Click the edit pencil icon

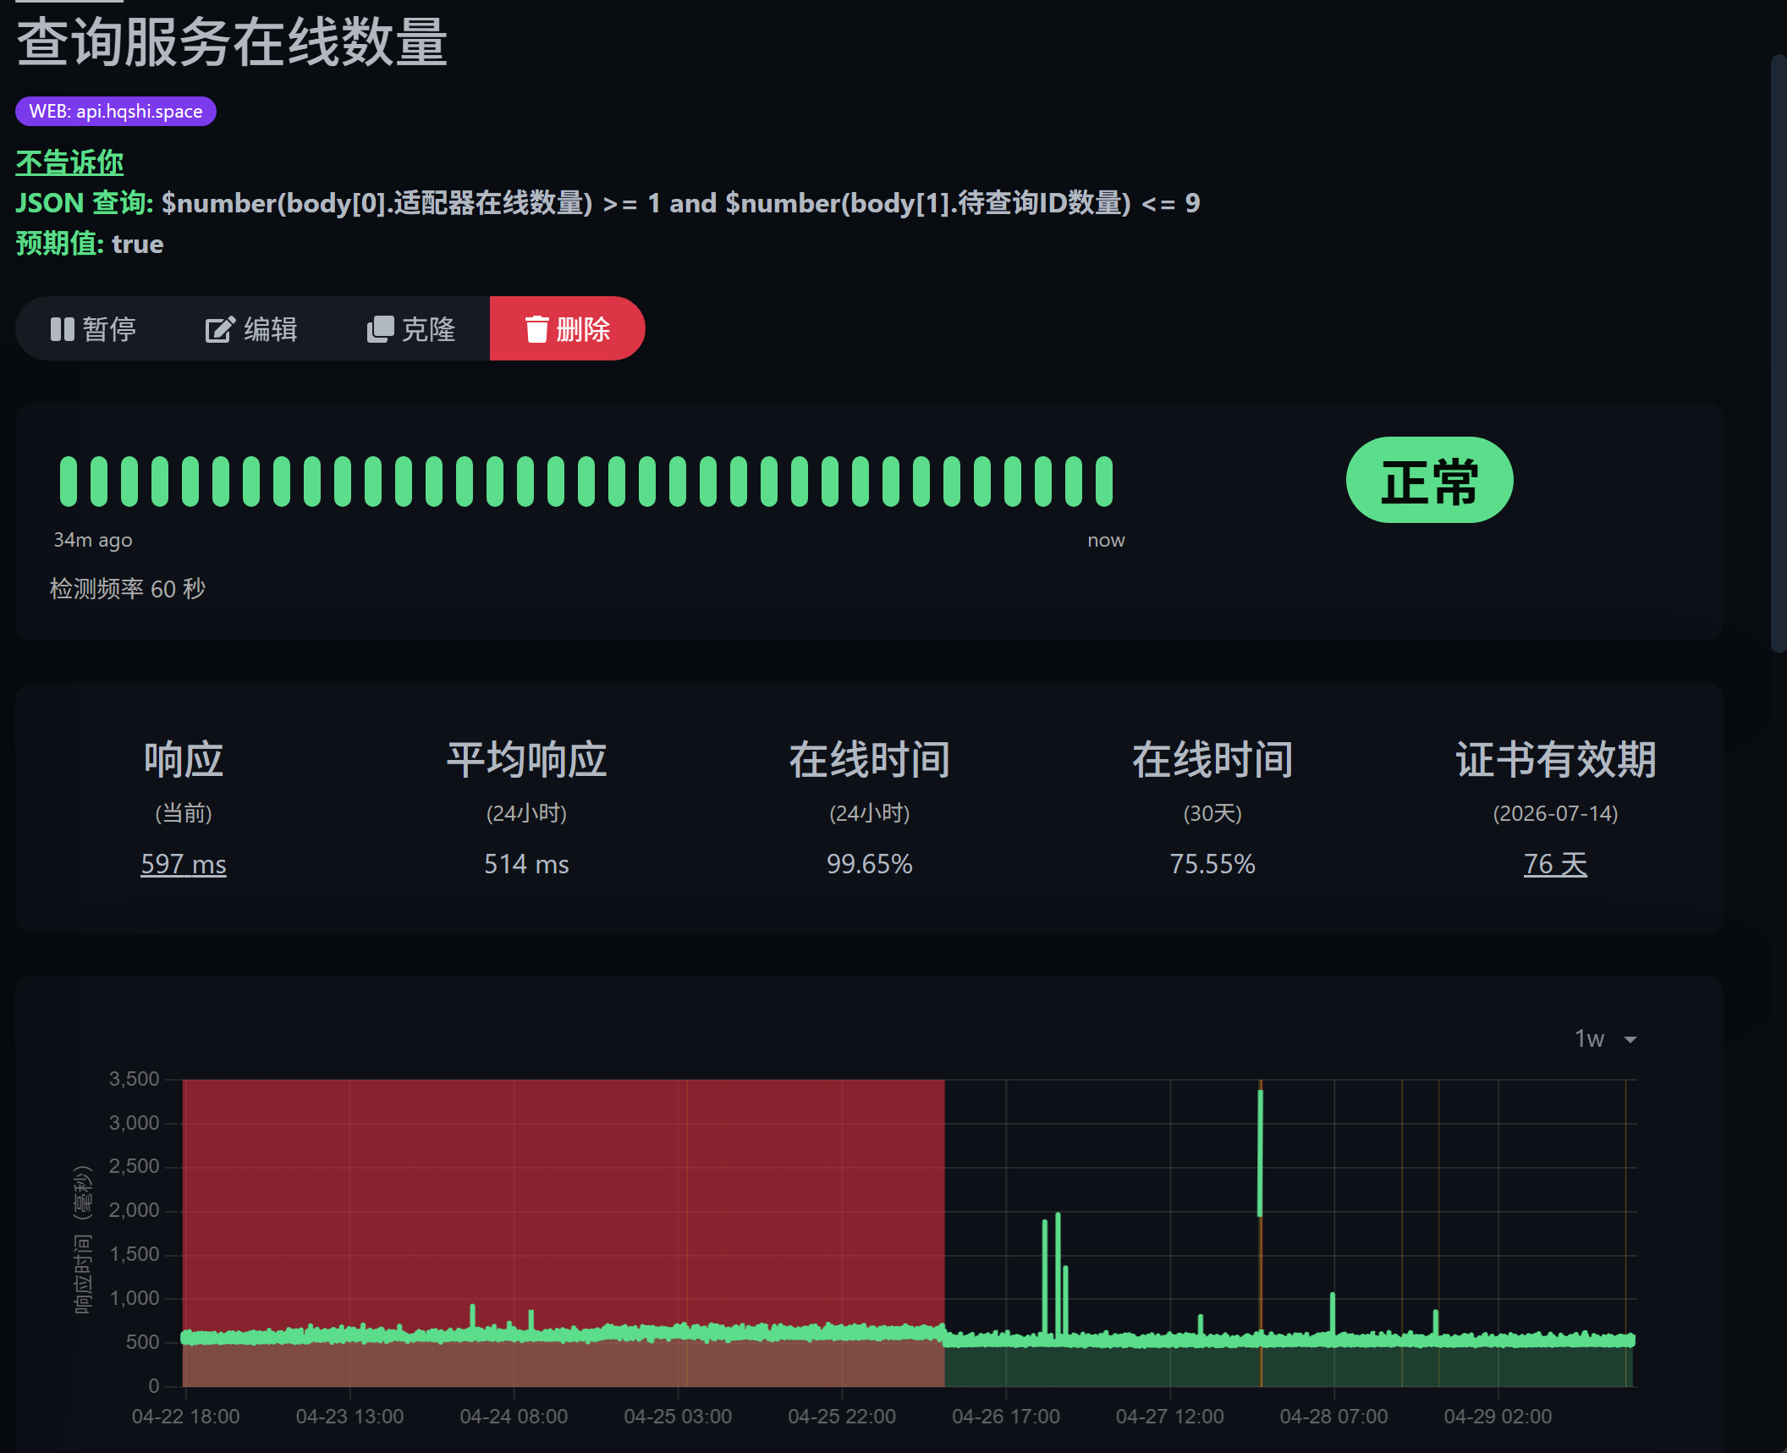[219, 329]
